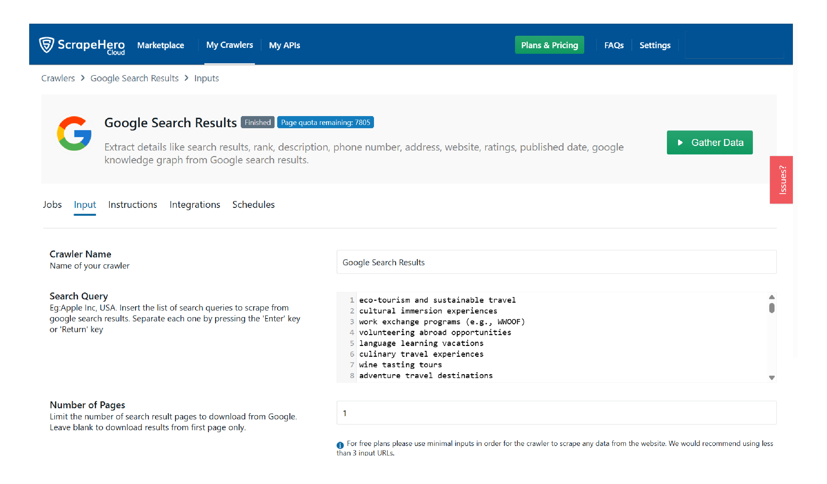Click line number 8 in the editor gutter

[351, 375]
